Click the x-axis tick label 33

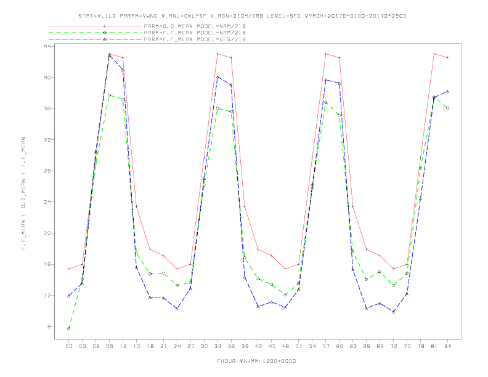(218, 346)
